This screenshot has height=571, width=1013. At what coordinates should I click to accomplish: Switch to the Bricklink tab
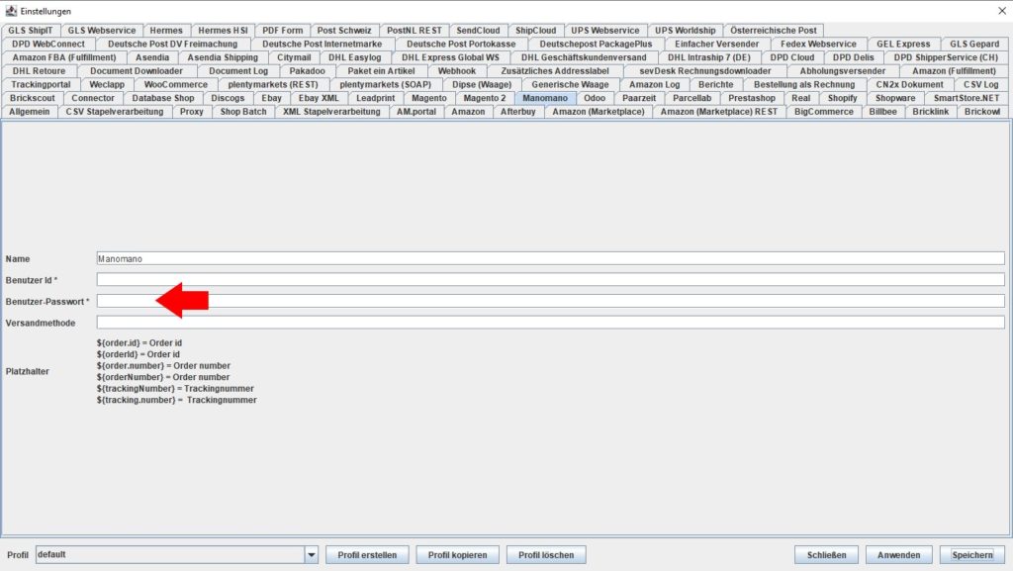pos(931,112)
